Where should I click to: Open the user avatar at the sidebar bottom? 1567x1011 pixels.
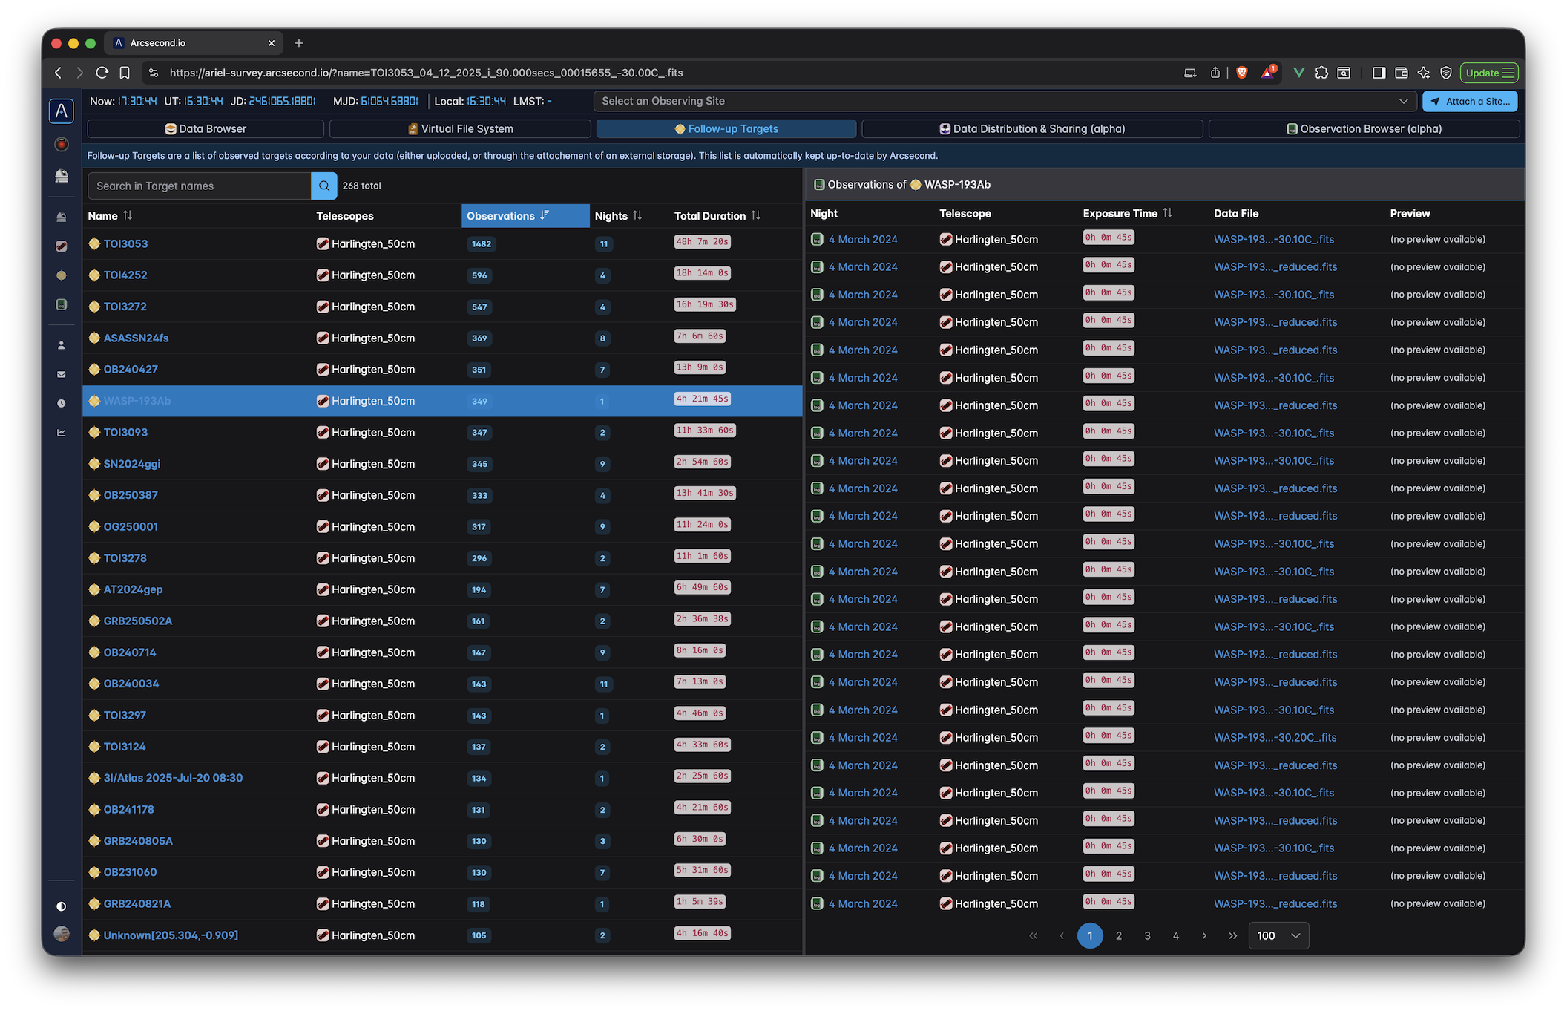click(62, 934)
